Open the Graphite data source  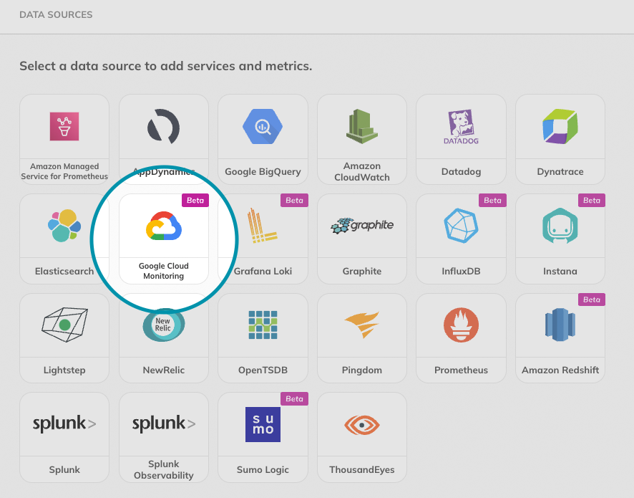click(361, 239)
